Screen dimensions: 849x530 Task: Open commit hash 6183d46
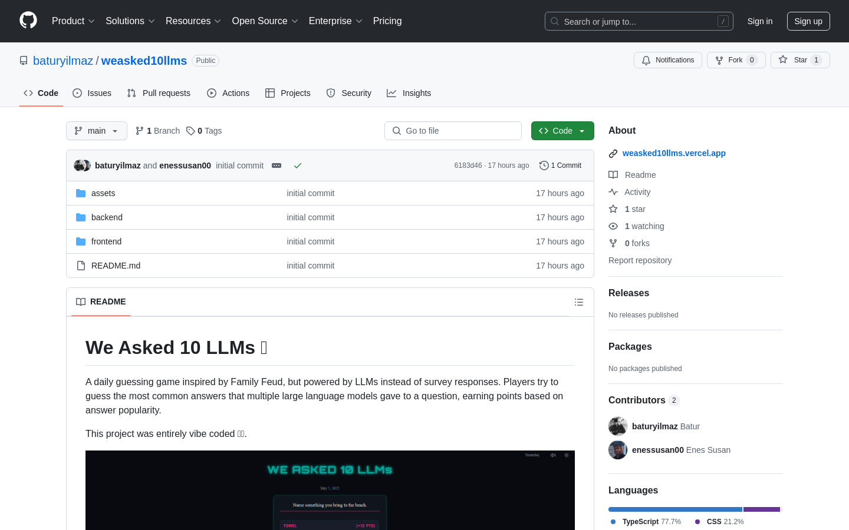click(x=468, y=165)
